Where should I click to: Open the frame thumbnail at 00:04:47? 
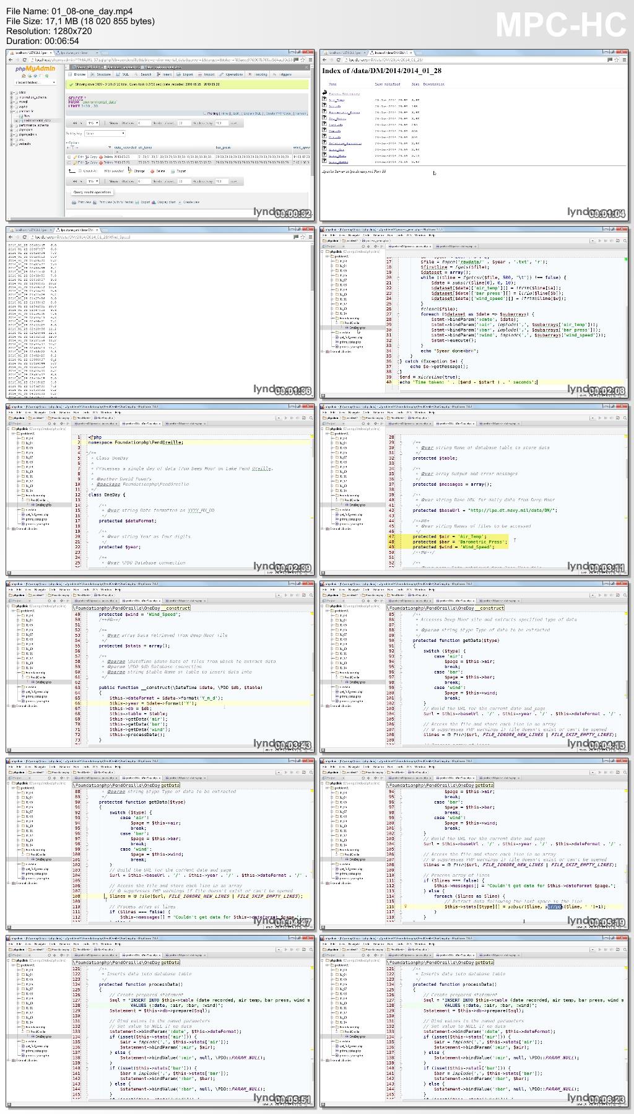click(160, 844)
